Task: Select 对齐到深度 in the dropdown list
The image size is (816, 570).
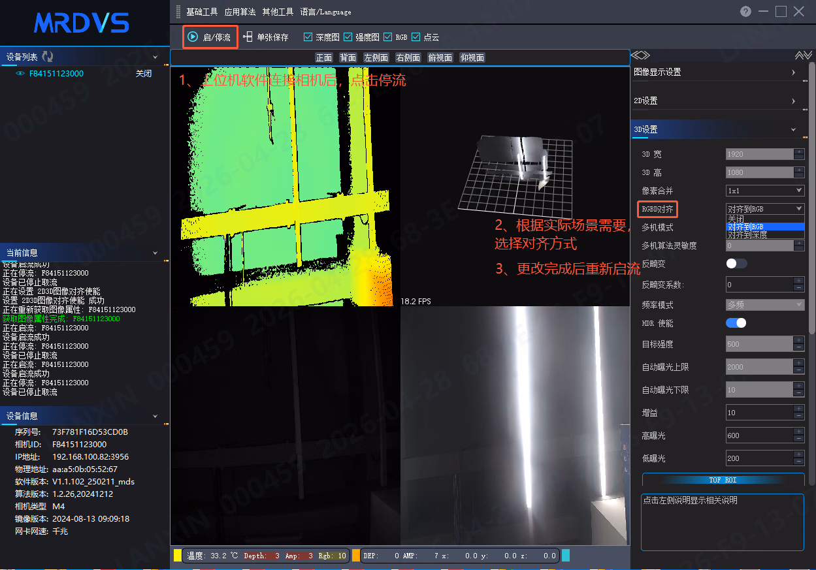Action: point(765,234)
